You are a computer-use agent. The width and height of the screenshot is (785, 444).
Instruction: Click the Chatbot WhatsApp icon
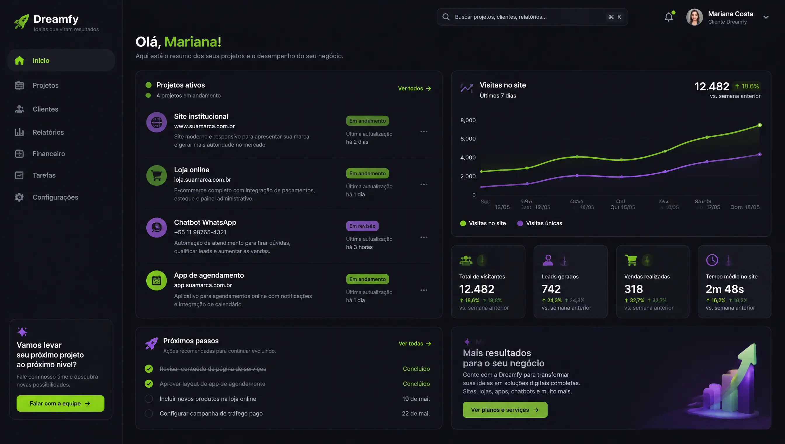click(x=157, y=228)
